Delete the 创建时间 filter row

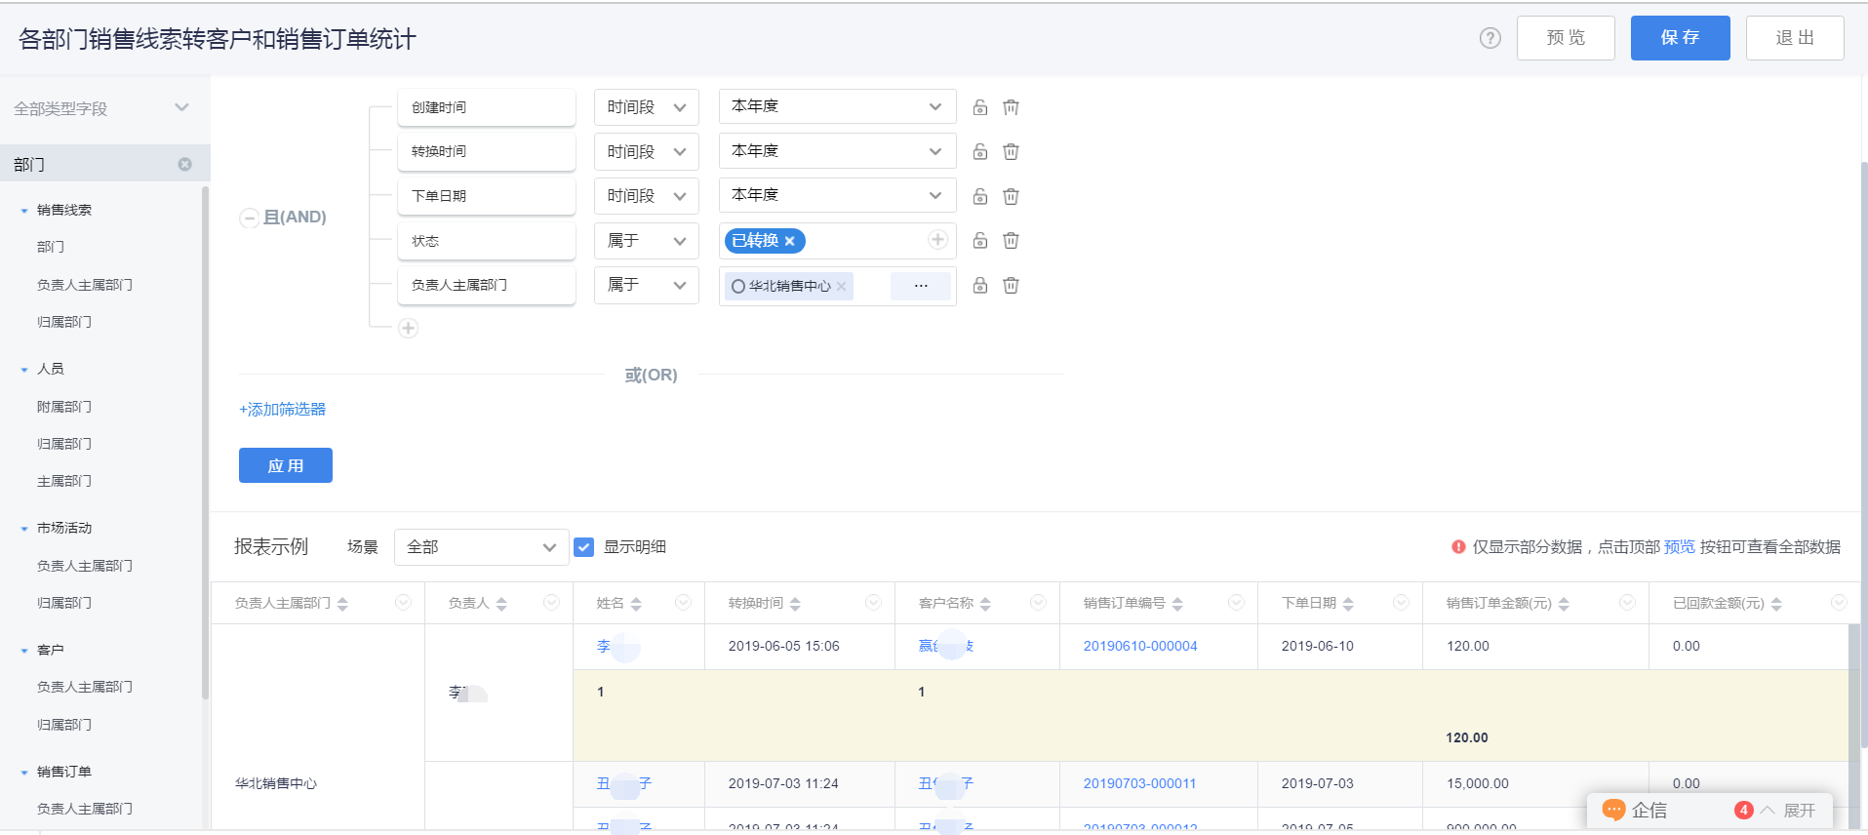1011,107
